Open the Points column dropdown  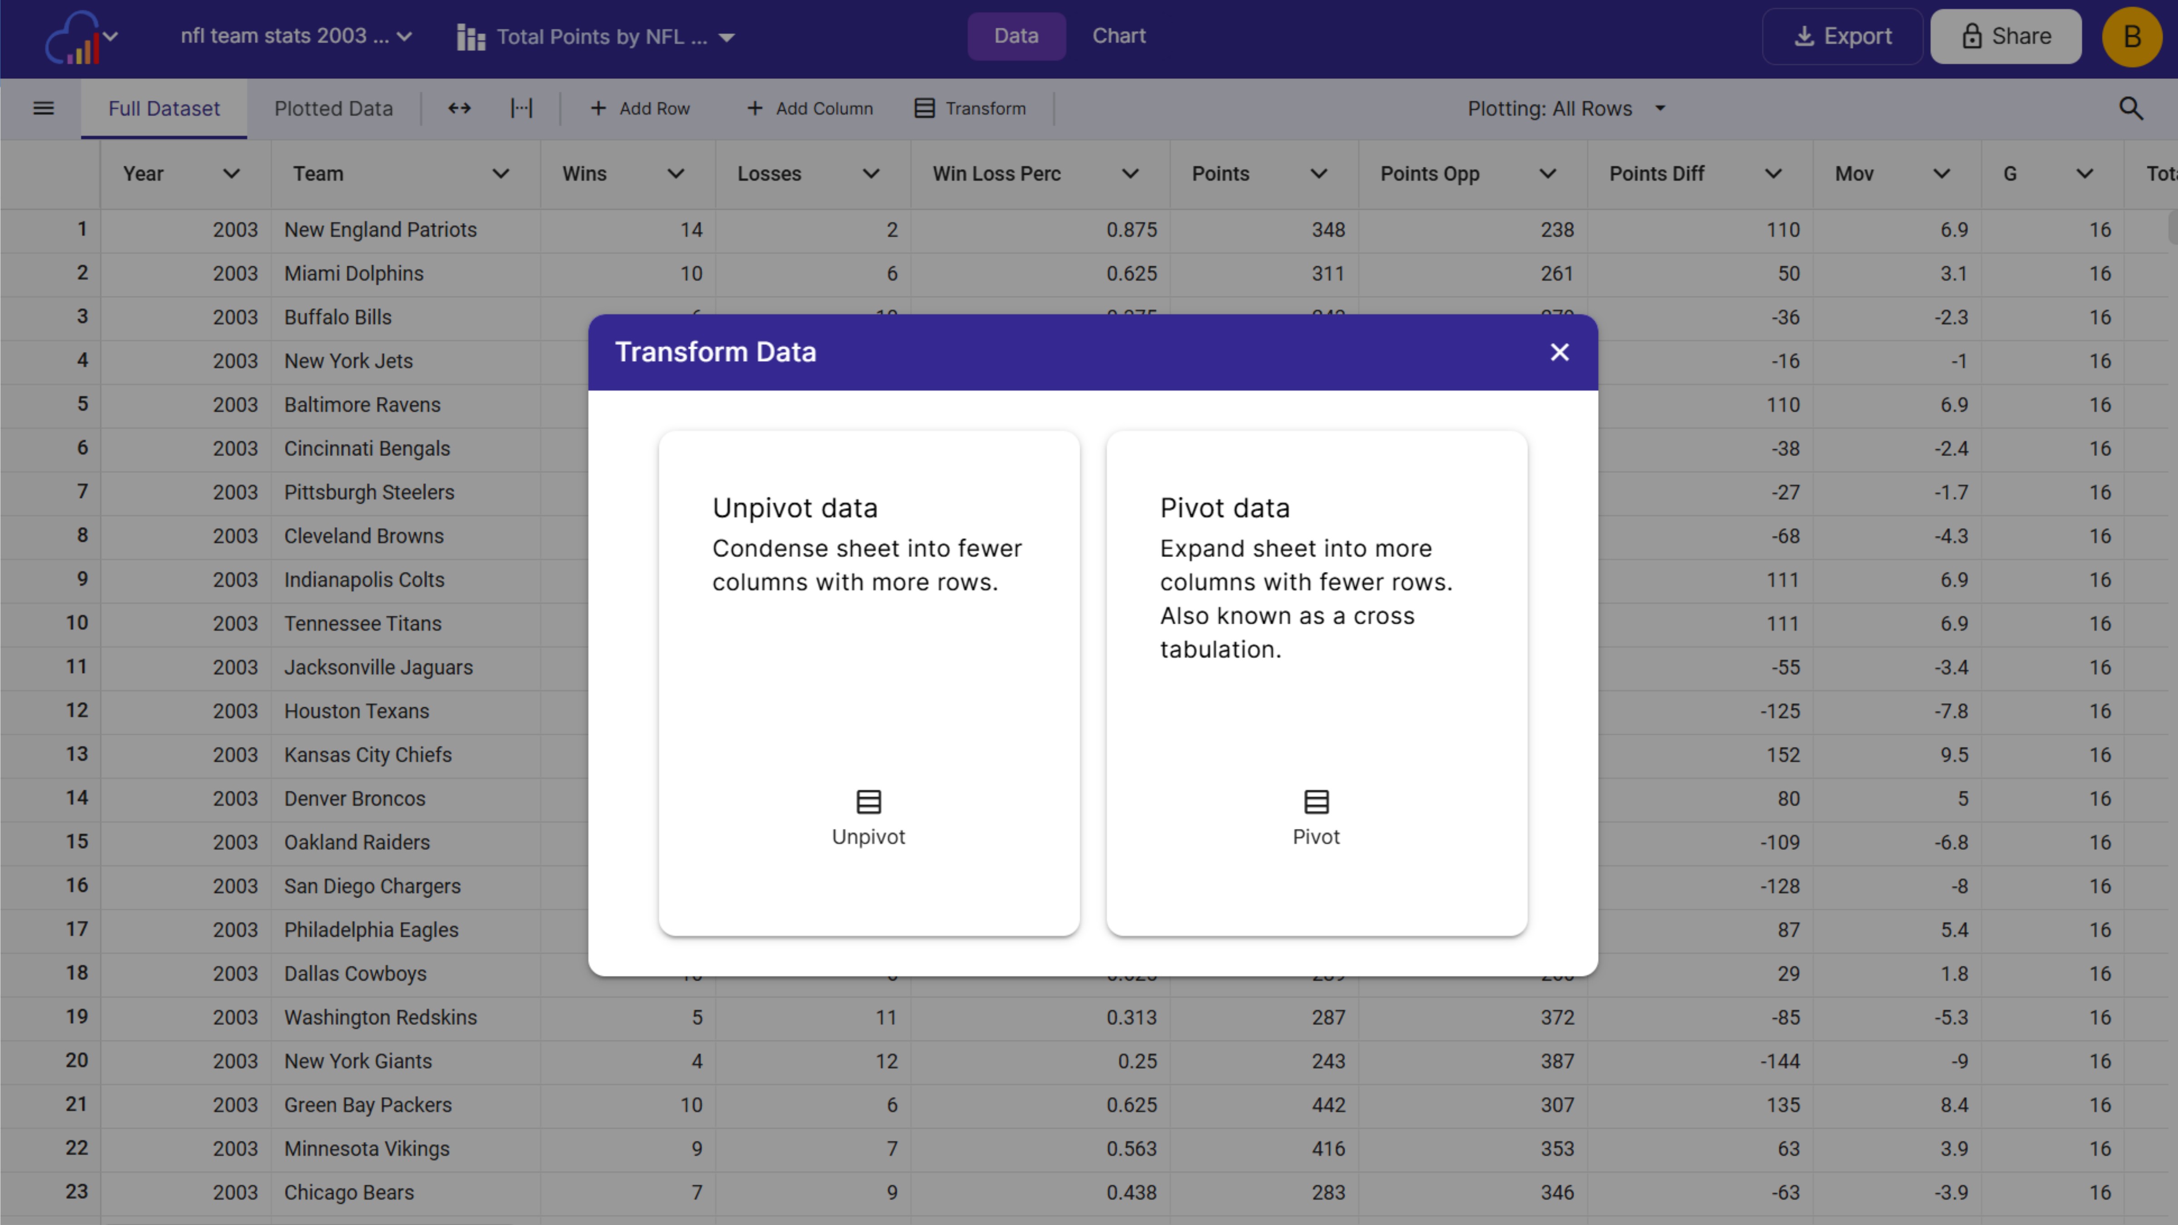[x=1319, y=174]
